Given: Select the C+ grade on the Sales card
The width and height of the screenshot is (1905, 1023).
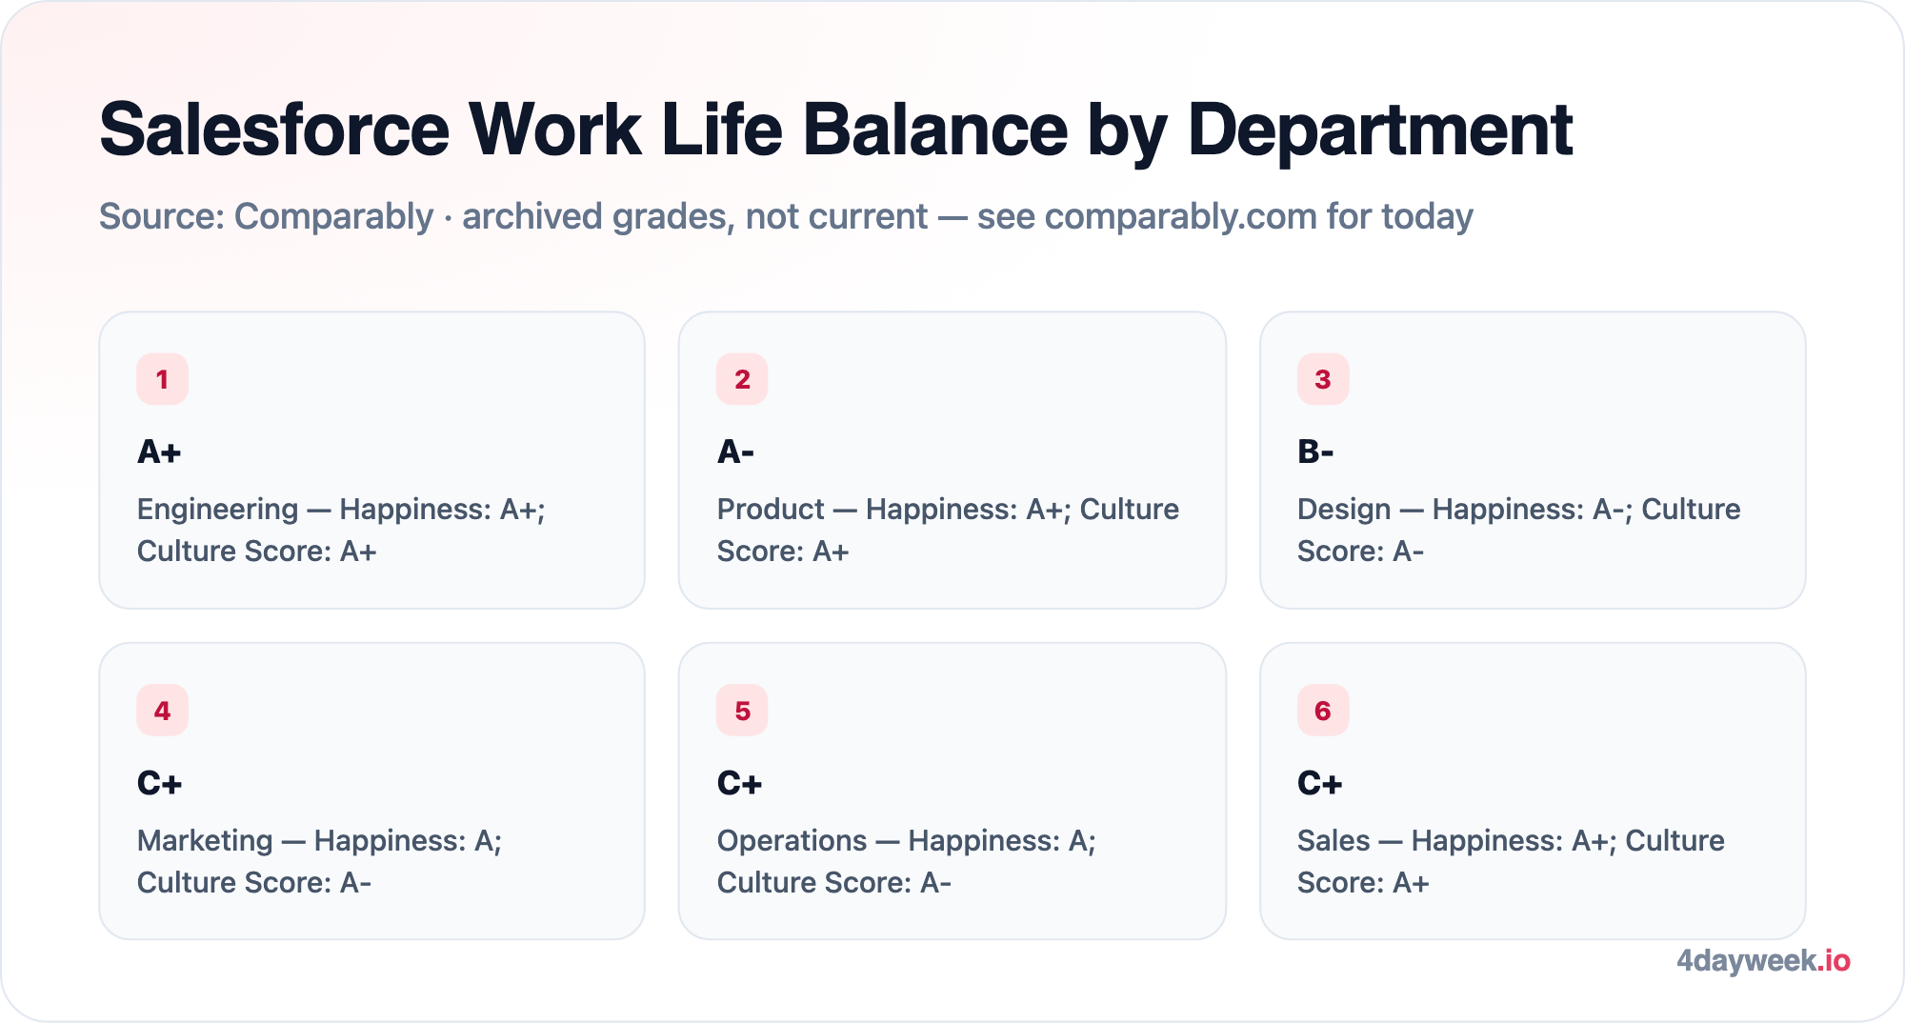Looking at the screenshot, I should click(1319, 783).
